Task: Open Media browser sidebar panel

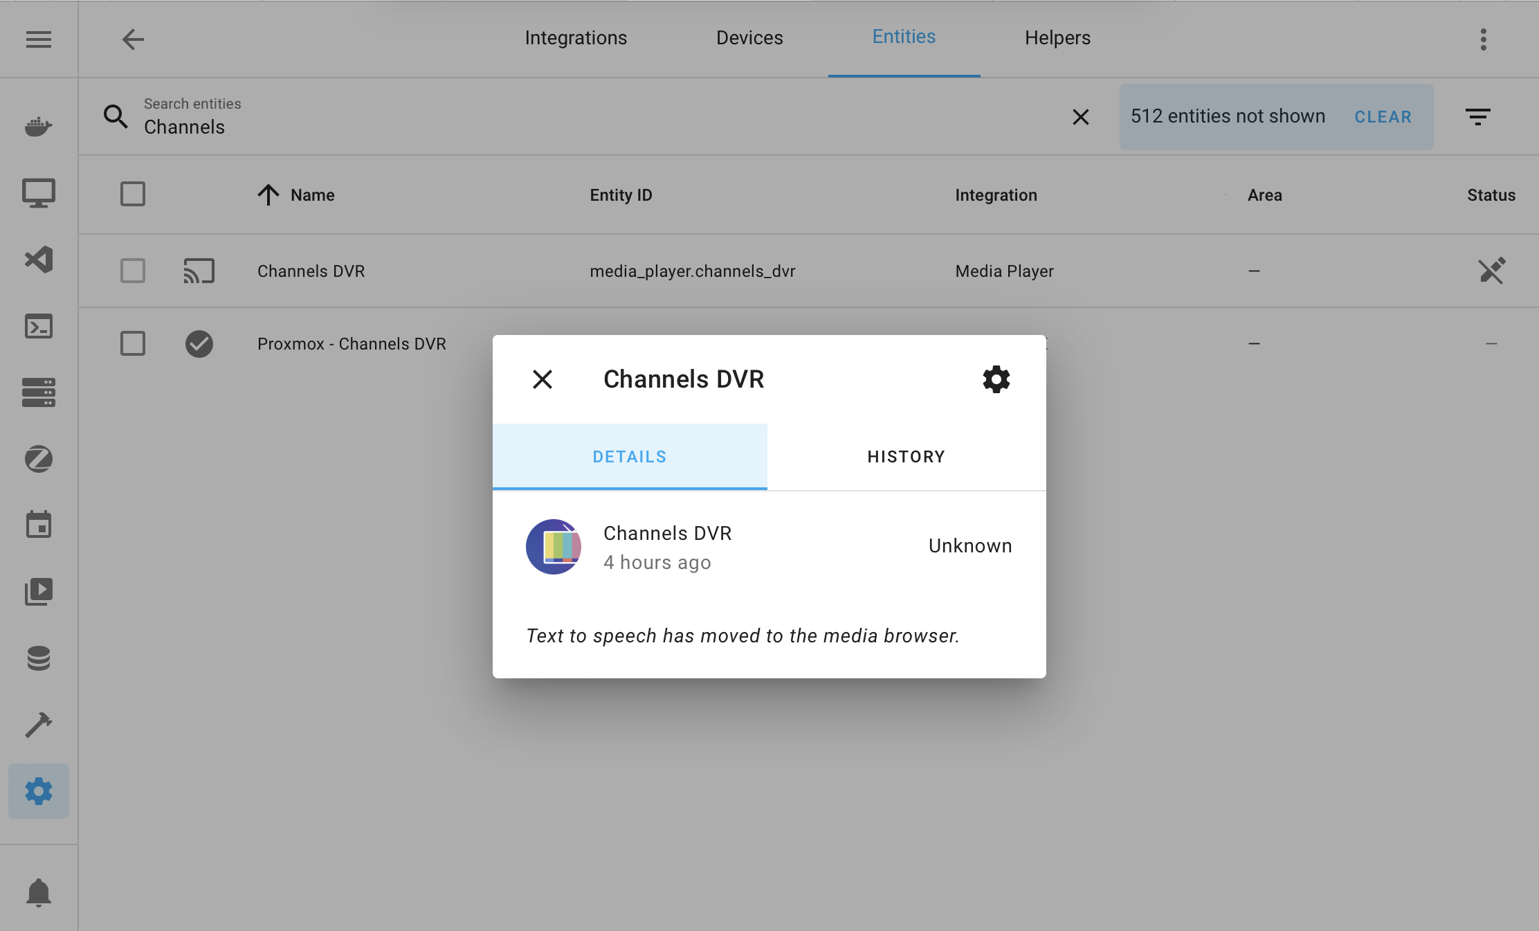Action: [x=39, y=592]
